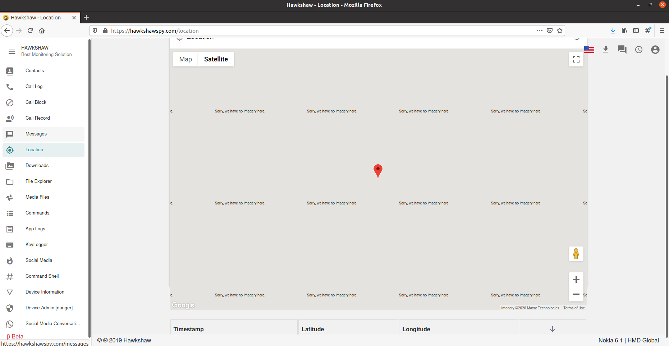Open Messages in the sidebar
The image size is (669, 346).
pyautogui.click(x=43, y=134)
